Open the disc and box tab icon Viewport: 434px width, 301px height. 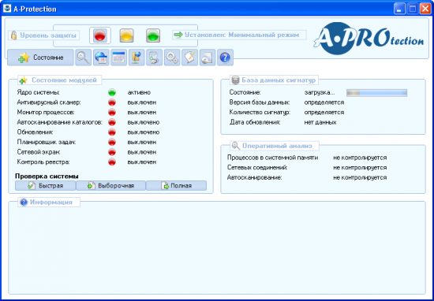click(208, 58)
